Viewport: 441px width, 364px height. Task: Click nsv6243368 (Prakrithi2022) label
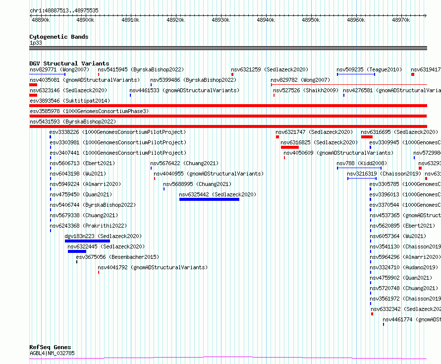pos(88,226)
